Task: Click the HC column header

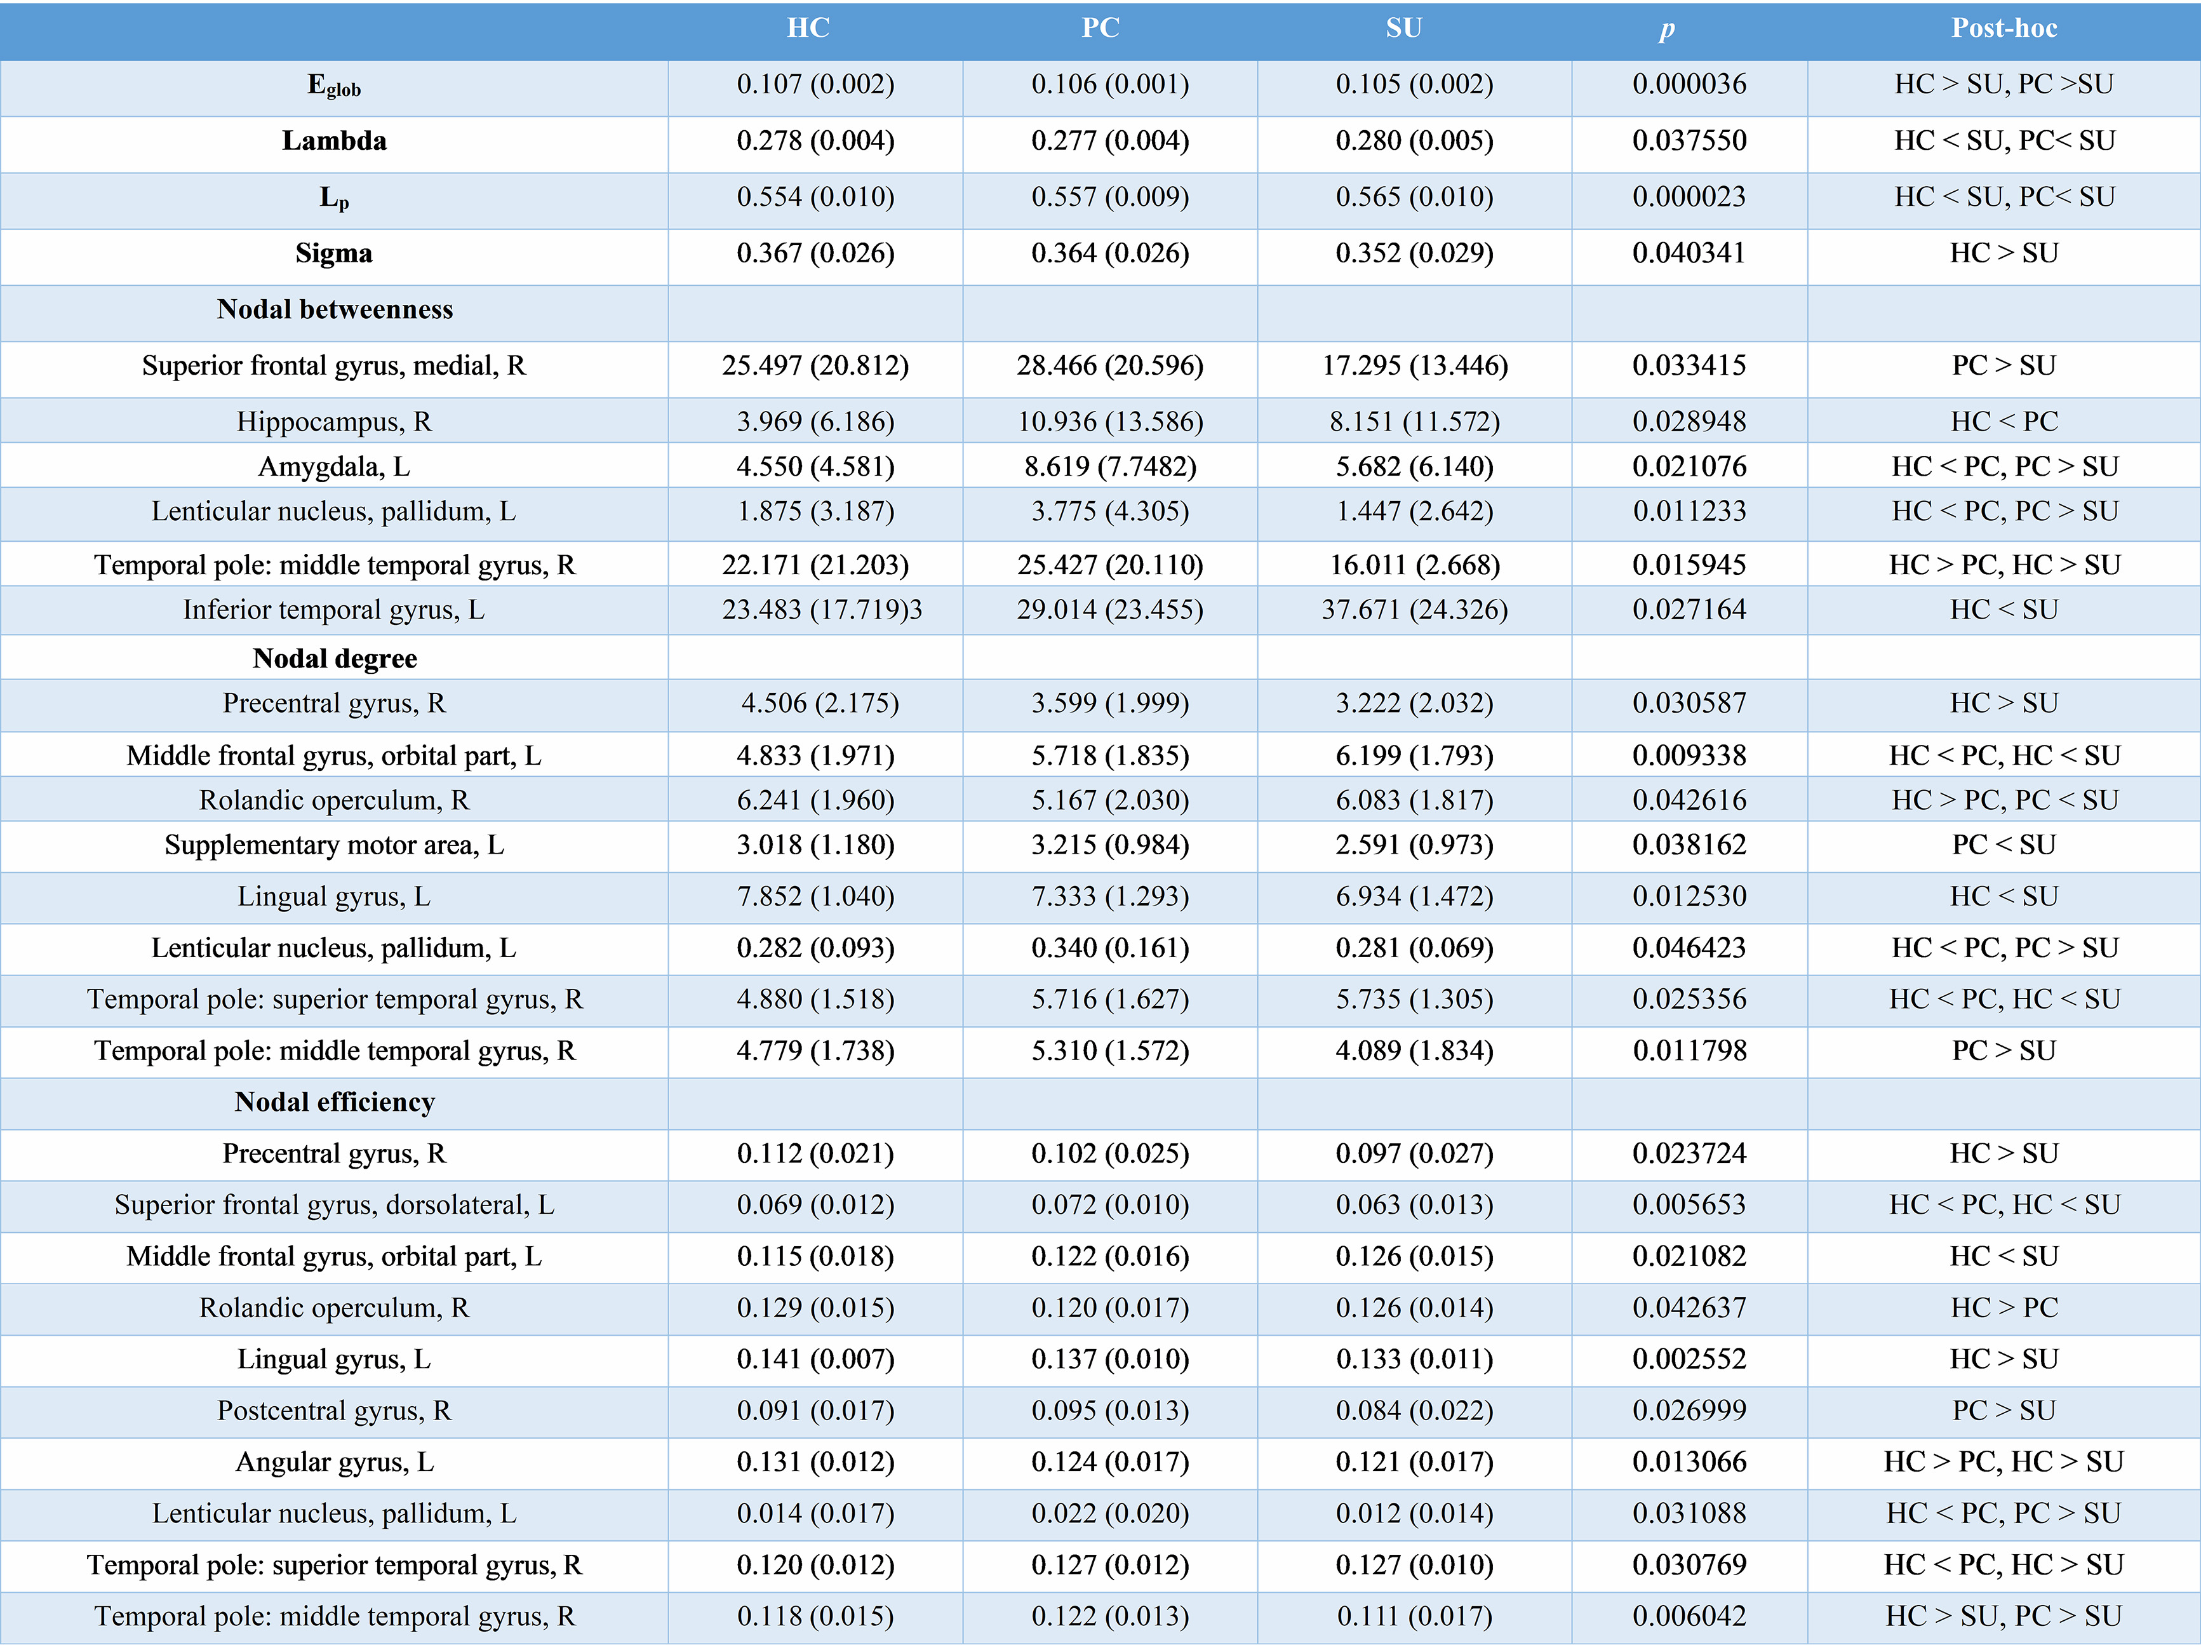Action: pyautogui.click(x=807, y=28)
